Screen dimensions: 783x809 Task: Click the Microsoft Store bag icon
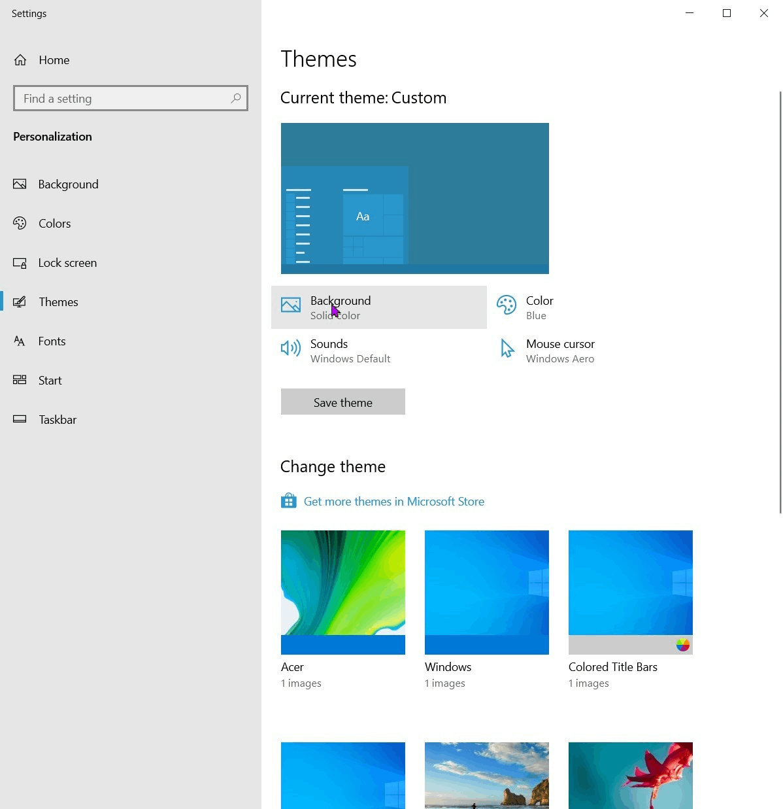click(x=288, y=501)
